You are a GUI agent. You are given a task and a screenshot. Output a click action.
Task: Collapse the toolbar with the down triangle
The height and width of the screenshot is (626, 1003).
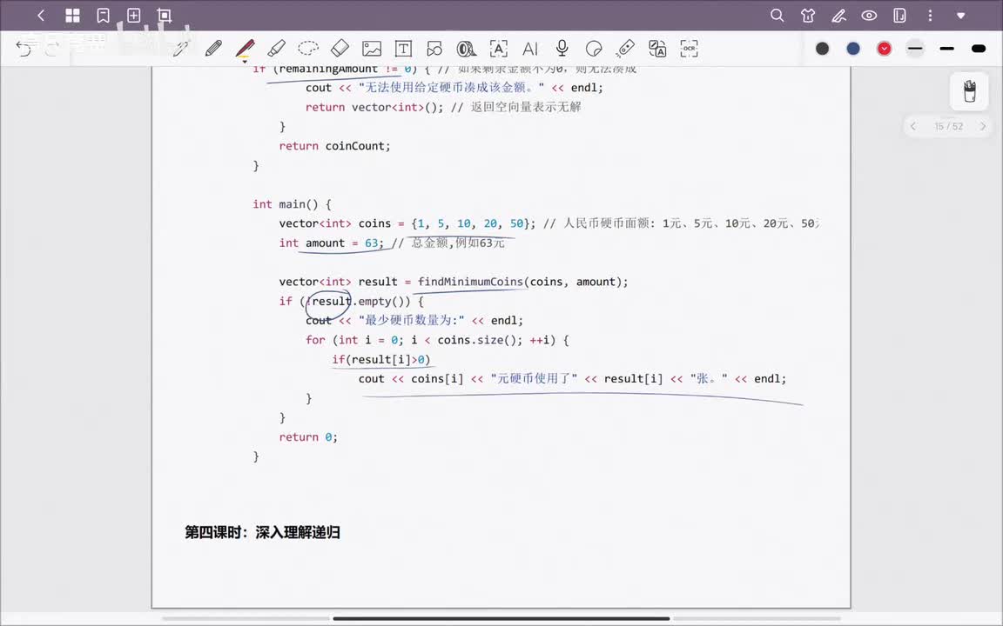[x=961, y=16]
